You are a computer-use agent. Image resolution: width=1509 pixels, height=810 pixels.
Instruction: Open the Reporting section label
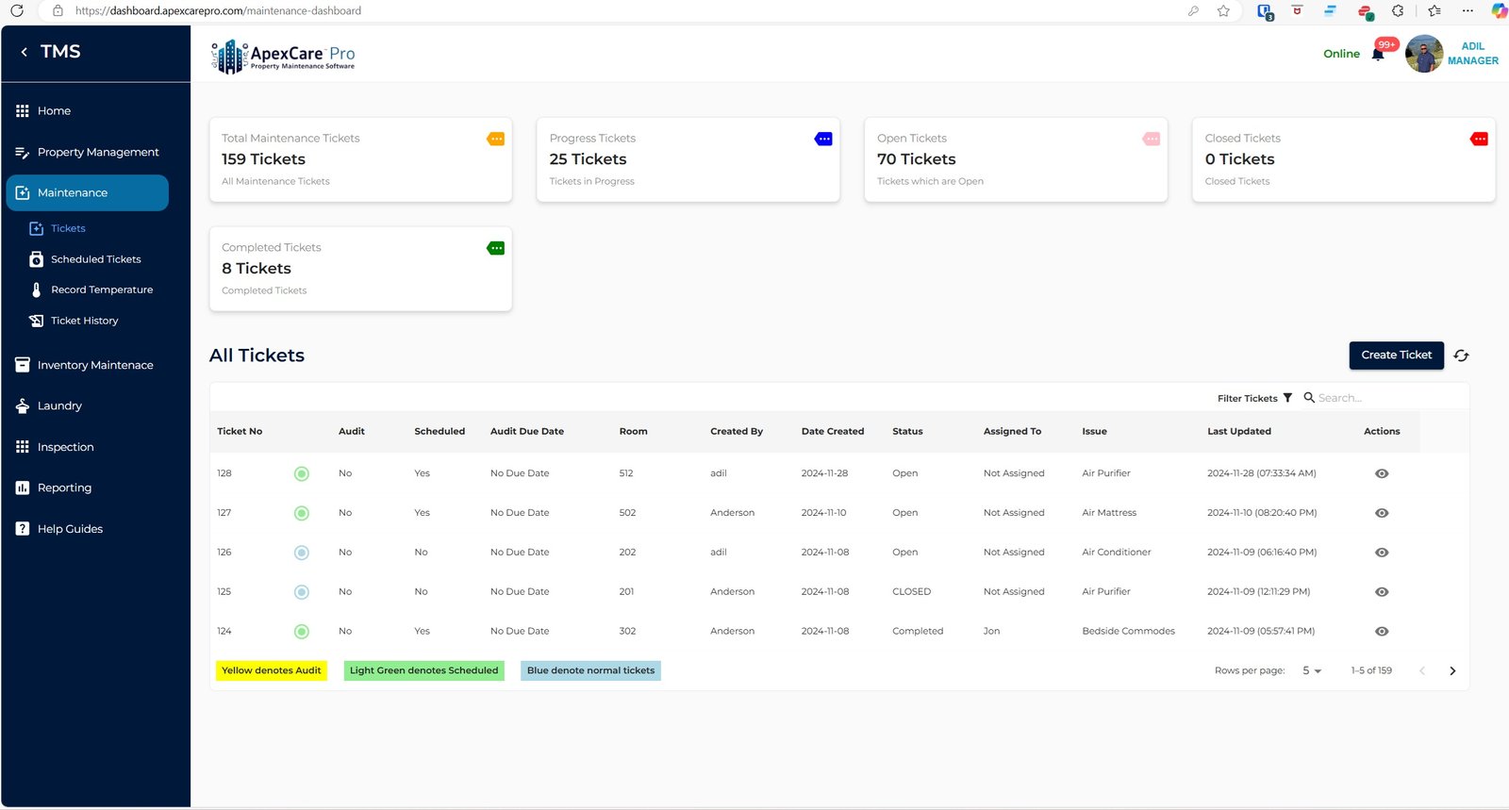tap(64, 488)
